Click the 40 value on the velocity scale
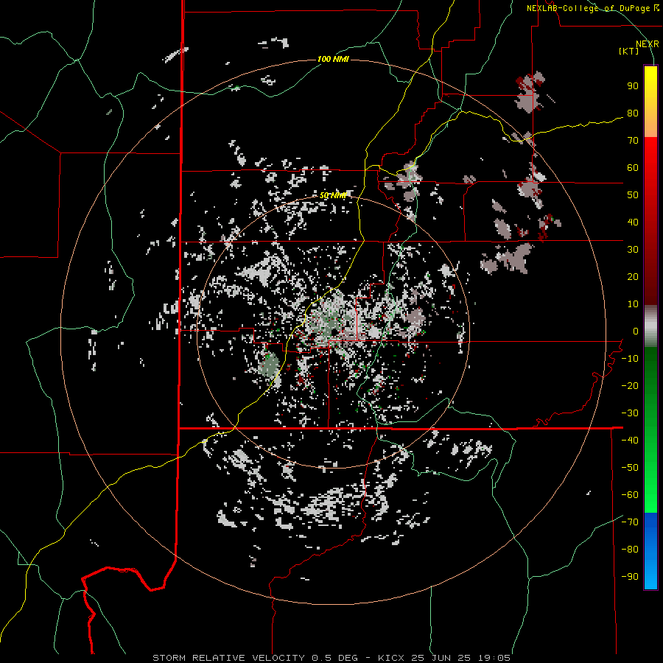The image size is (663, 663). (x=633, y=222)
